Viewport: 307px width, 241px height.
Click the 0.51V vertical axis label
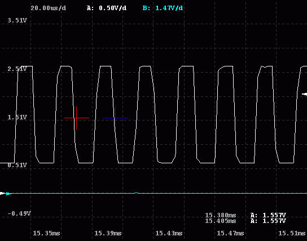17,165
